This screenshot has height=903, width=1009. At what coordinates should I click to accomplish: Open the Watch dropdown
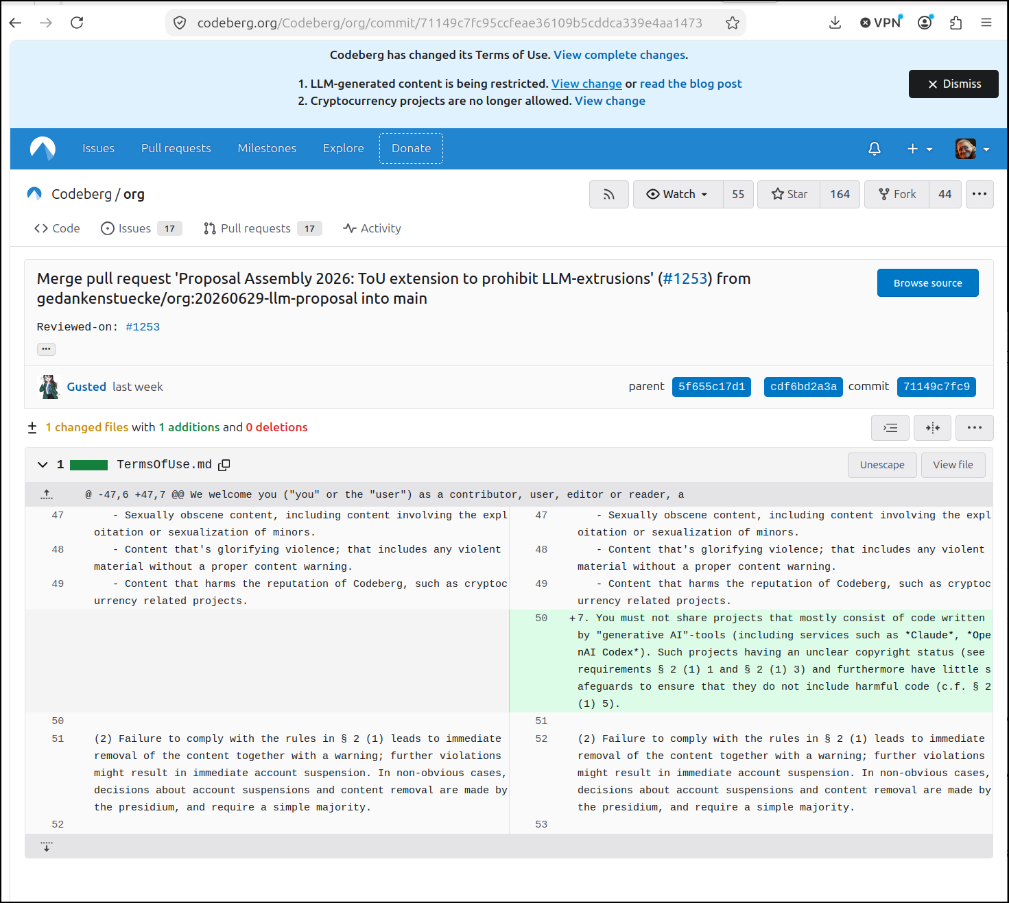pyautogui.click(x=678, y=194)
